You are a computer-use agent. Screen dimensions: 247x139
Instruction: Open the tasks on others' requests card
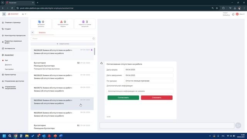85,24
